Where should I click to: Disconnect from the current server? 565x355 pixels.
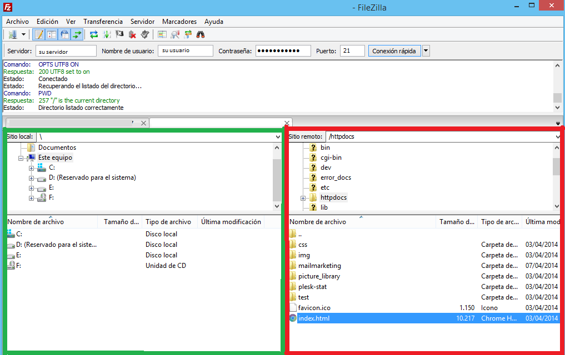point(132,34)
